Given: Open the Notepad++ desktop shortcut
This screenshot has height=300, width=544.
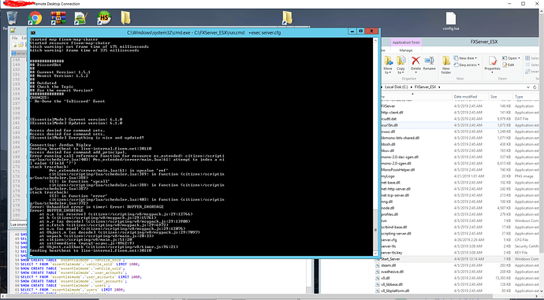Looking at the screenshot, I should click(x=81, y=17).
